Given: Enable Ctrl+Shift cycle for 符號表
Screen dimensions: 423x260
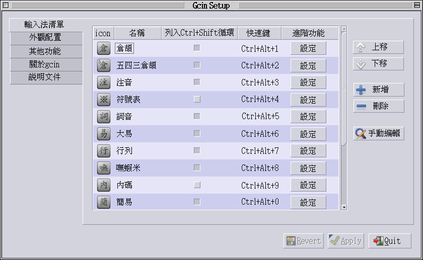Looking at the screenshot, I should pyautogui.click(x=197, y=99).
